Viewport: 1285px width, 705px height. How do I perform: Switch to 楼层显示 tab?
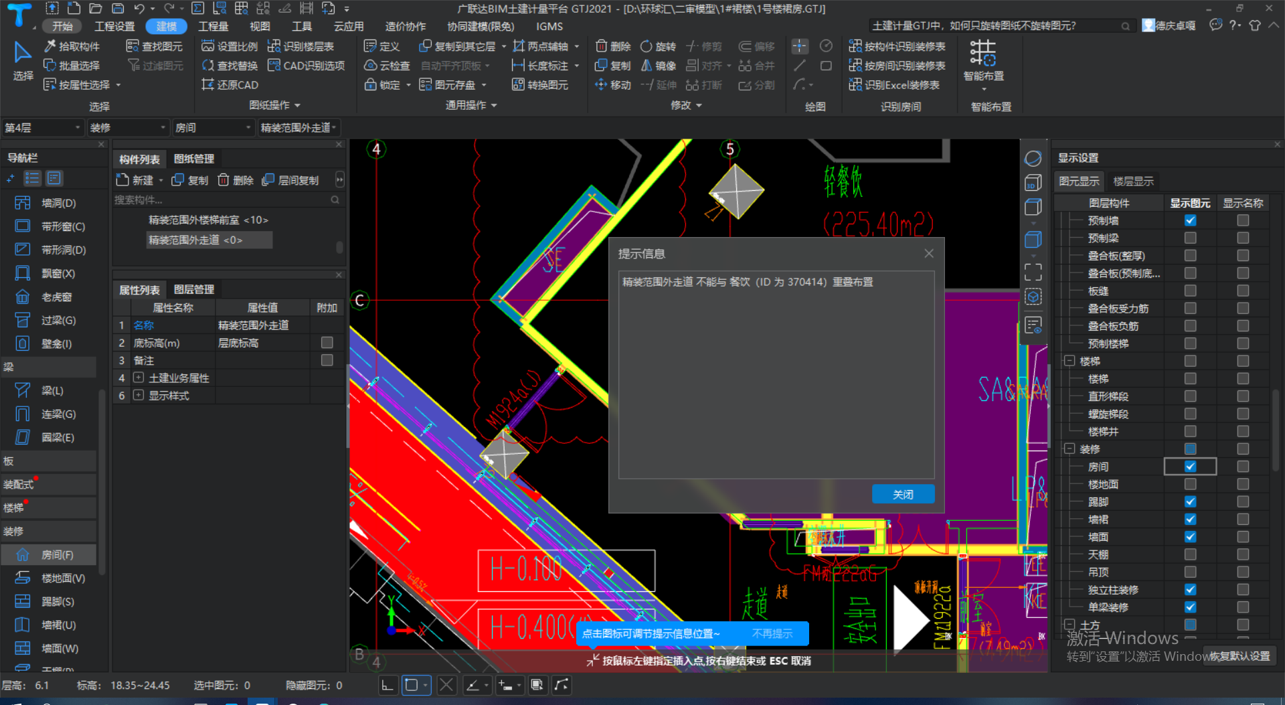tap(1133, 181)
